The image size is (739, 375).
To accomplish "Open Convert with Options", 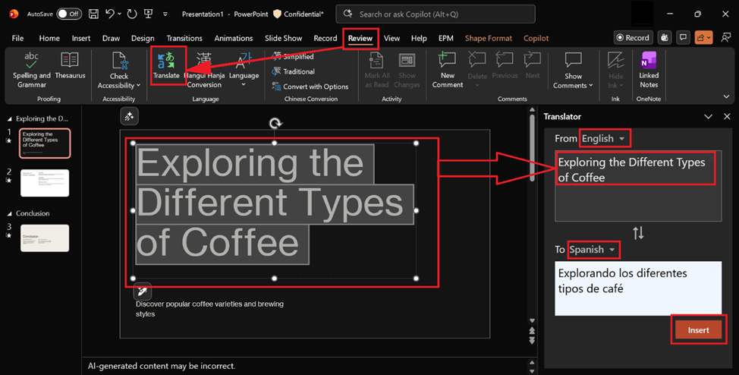I will (x=310, y=87).
